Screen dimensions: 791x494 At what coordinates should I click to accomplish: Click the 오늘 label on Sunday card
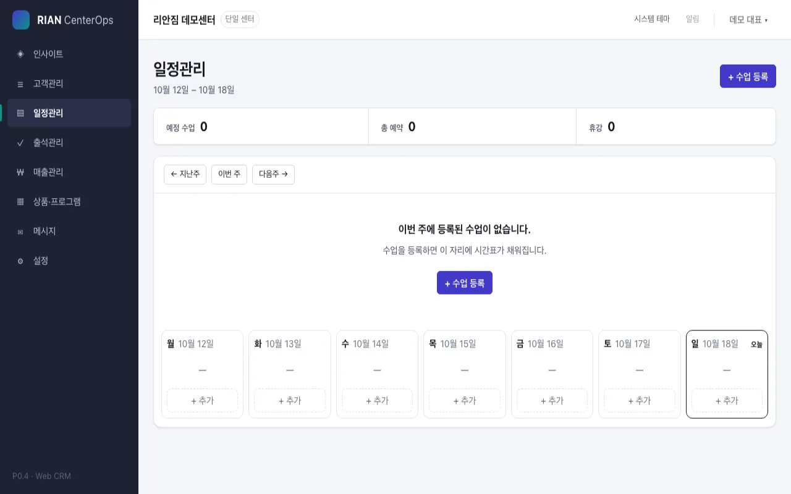[756, 345]
